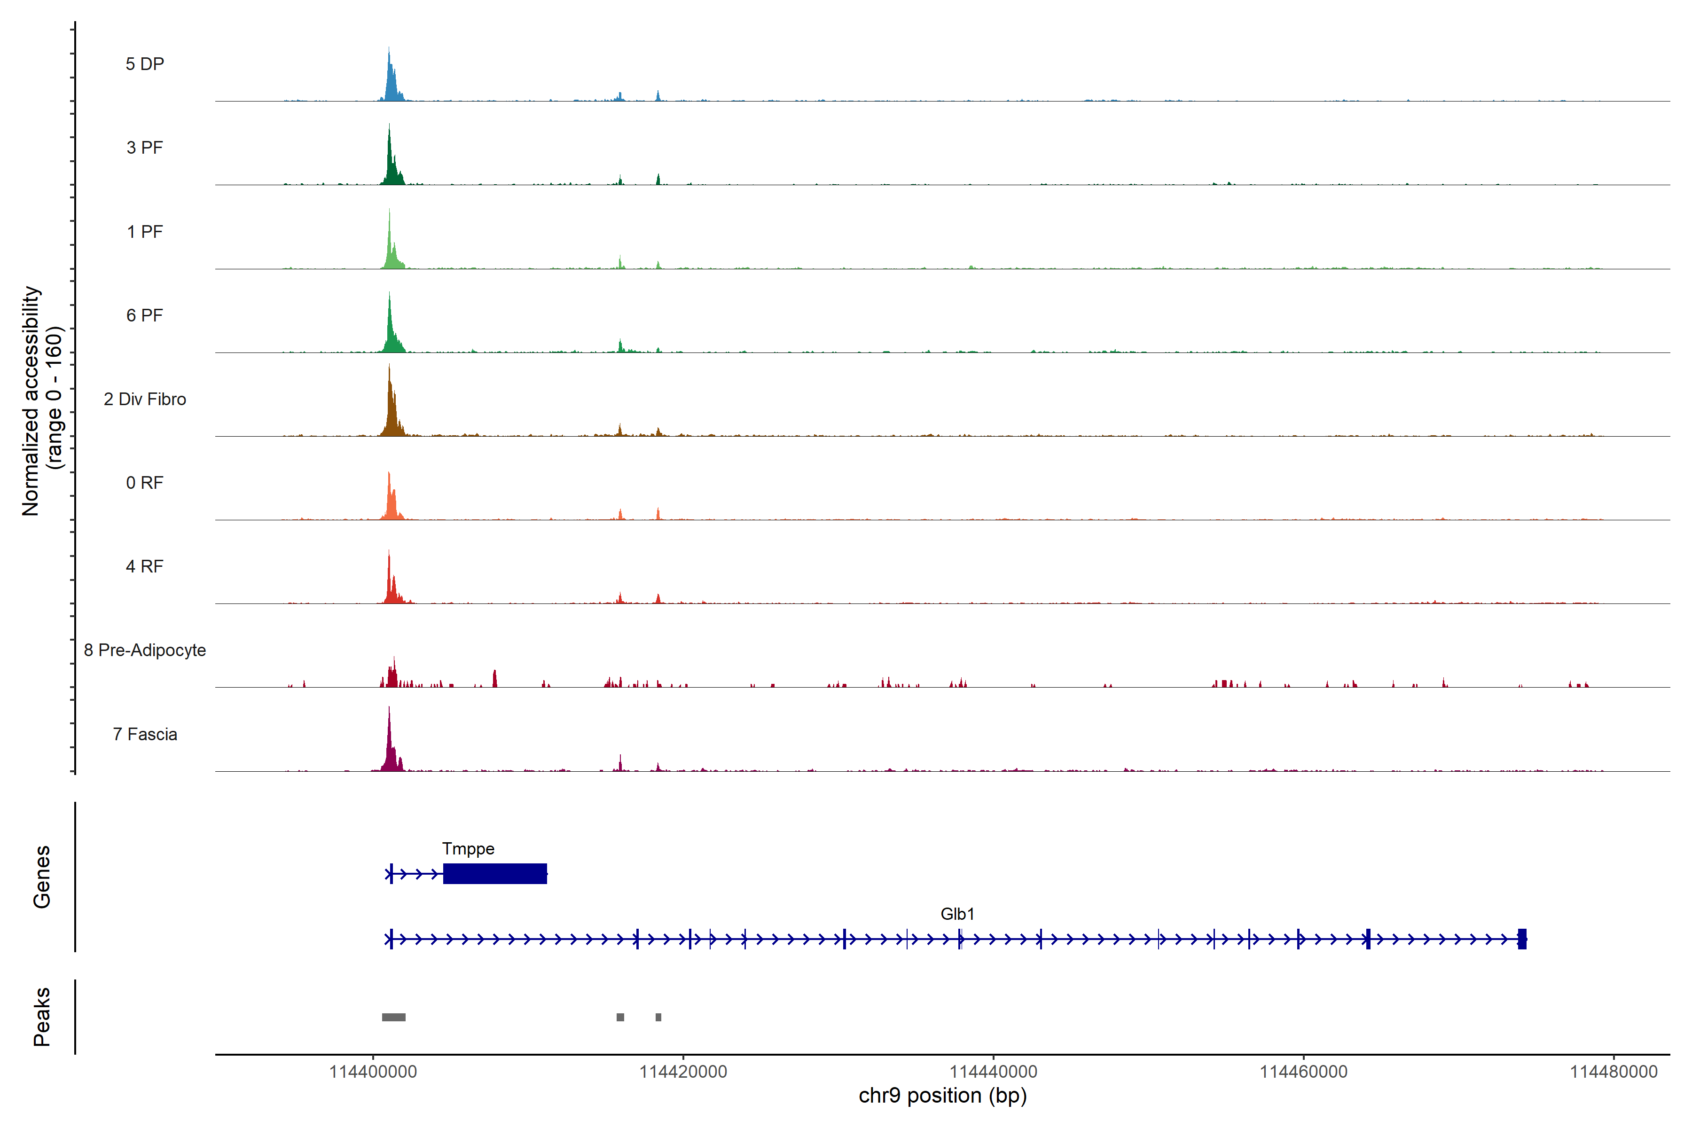Click the rightmost small gray peak marker
Screen dimensions: 1692x1128
click(658, 1017)
